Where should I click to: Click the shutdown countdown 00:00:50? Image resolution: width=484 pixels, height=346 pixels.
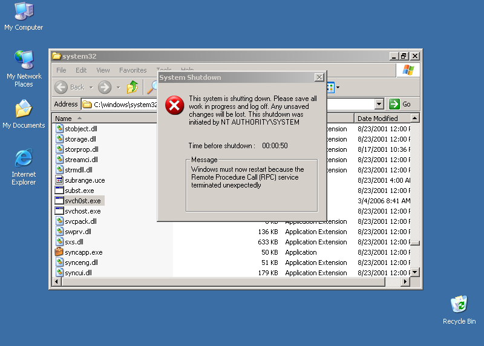(x=275, y=146)
